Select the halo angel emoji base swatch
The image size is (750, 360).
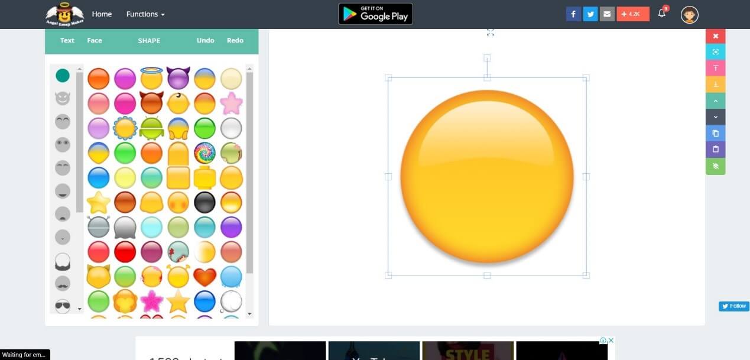151,77
